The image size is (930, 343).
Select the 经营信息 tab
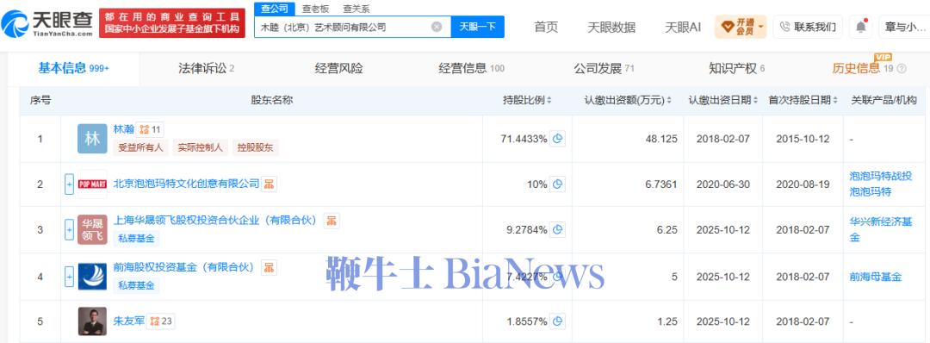coord(472,69)
